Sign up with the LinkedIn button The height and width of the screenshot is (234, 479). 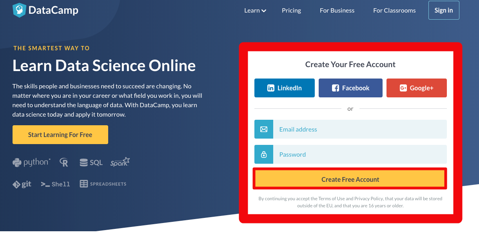coord(284,88)
